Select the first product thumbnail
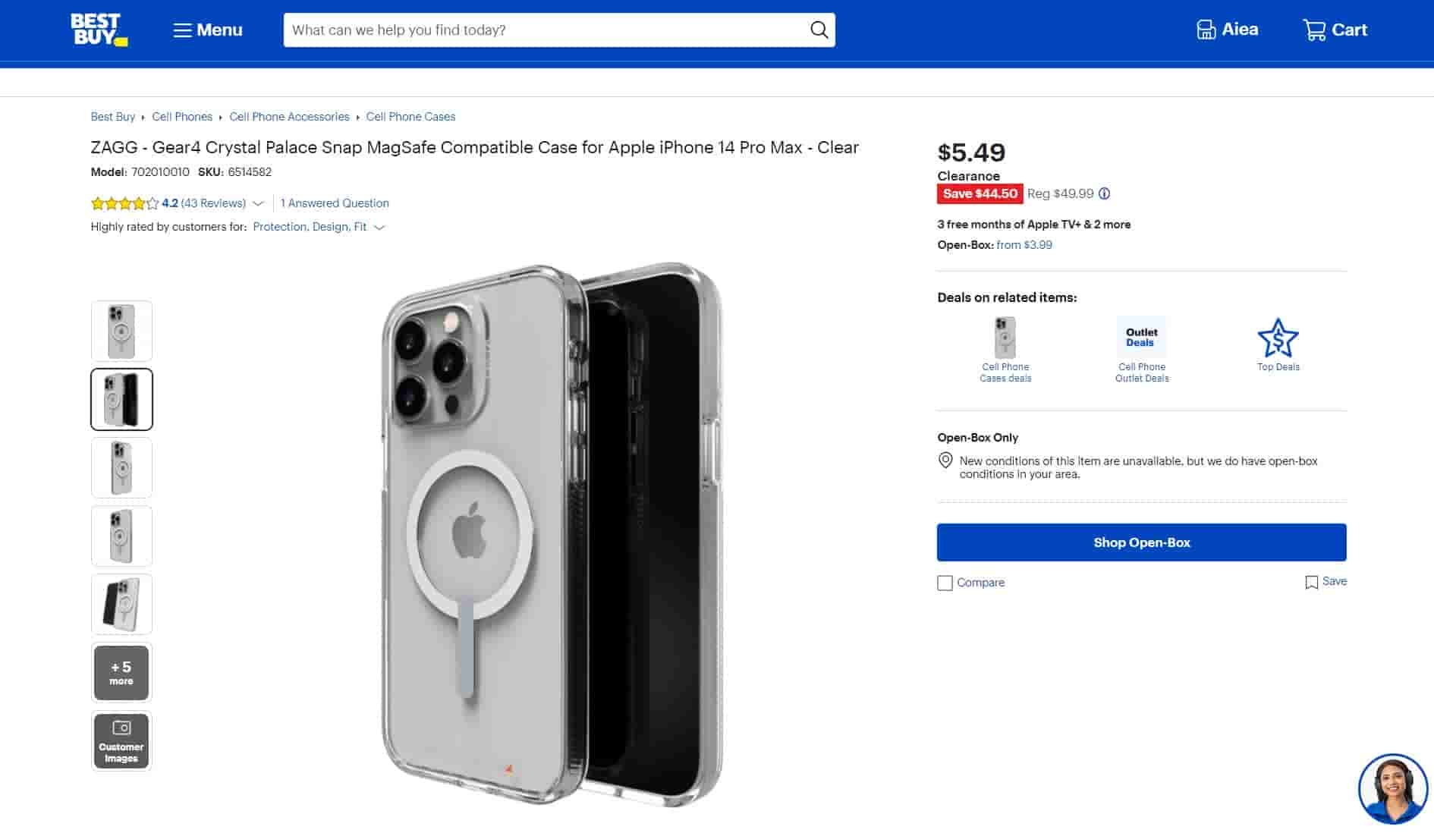The image size is (1434, 833). click(x=121, y=331)
